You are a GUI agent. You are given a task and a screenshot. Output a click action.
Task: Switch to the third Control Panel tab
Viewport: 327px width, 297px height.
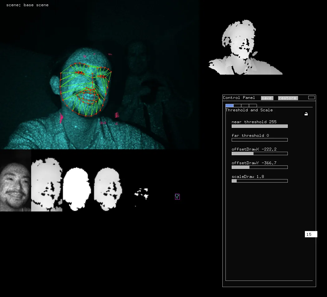coord(245,106)
